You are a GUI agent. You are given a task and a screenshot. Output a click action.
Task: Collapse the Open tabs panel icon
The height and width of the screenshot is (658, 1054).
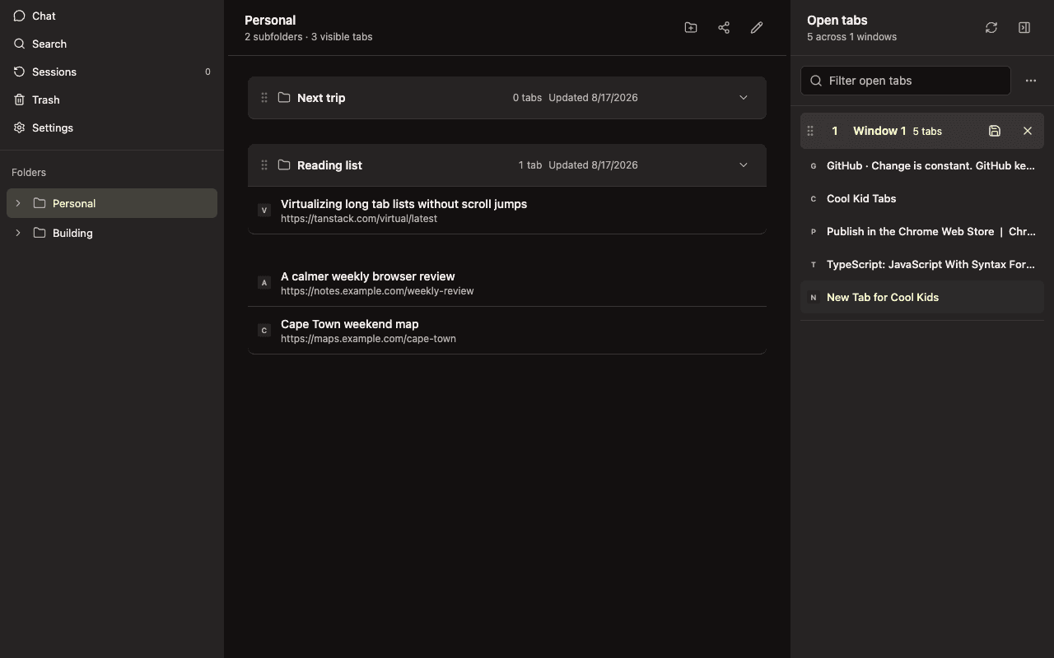coord(1024,28)
